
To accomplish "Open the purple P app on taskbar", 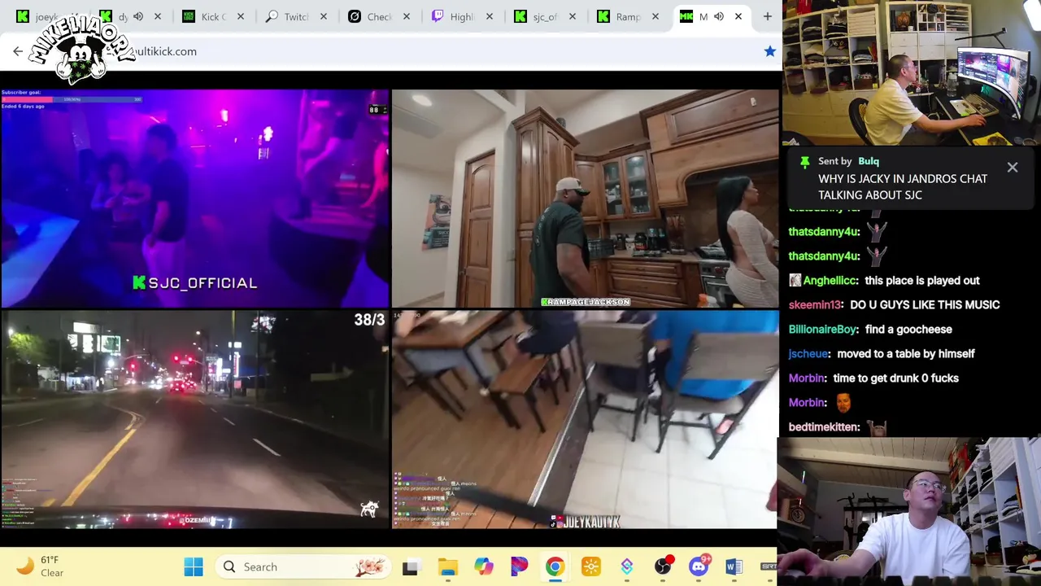I will pos(519,566).
